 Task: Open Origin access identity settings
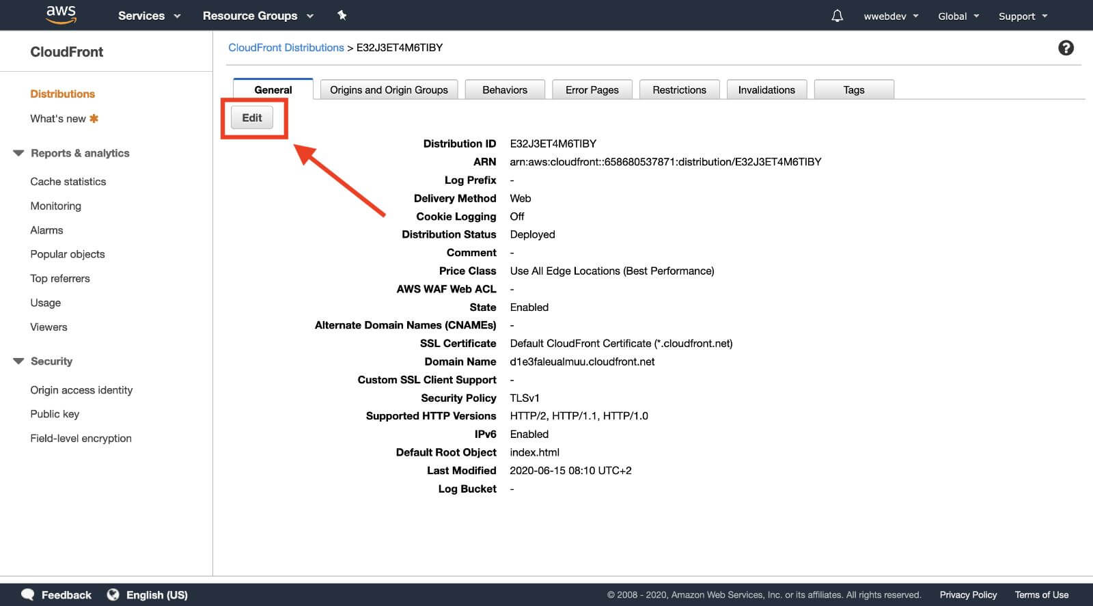coord(81,389)
